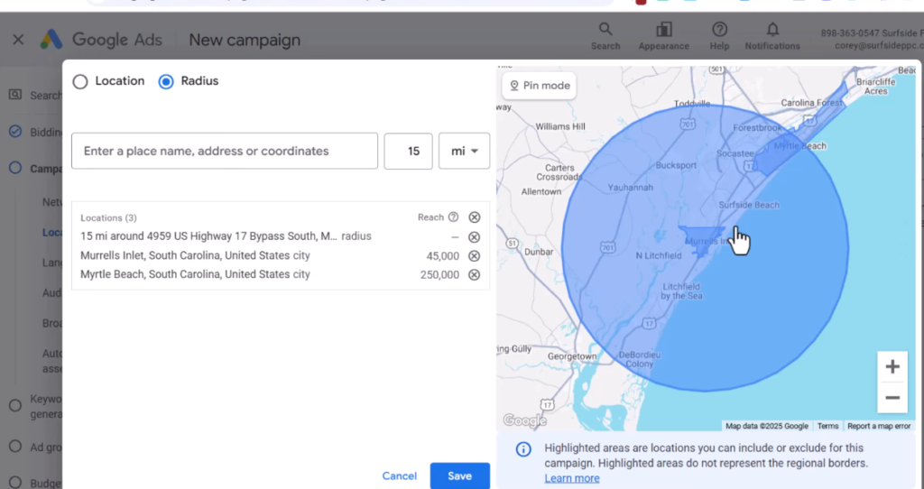The height and width of the screenshot is (489, 924).
Task: Click the place name or address field
Action: click(x=225, y=151)
